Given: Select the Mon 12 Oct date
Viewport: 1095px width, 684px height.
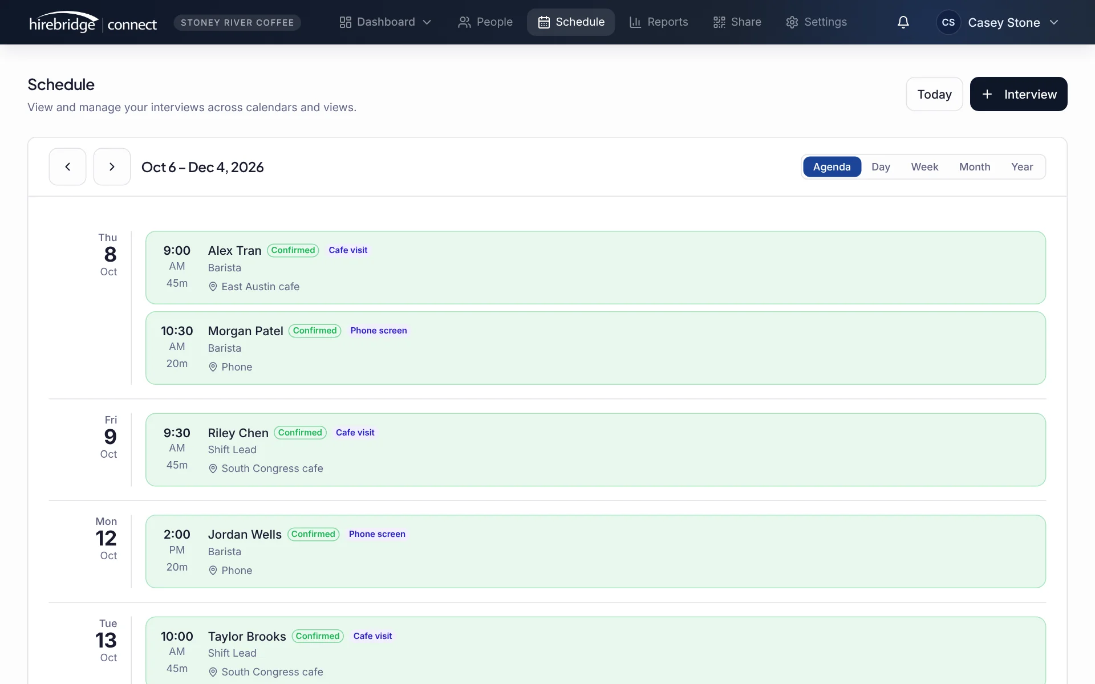Looking at the screenshot, I should [x=107, y=538].
